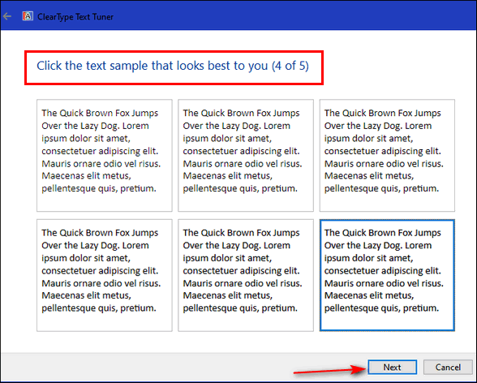Image resolution: width=477 pixels, height=383 pixels.
Task: Select the top-left text sample
Action: 105,155
